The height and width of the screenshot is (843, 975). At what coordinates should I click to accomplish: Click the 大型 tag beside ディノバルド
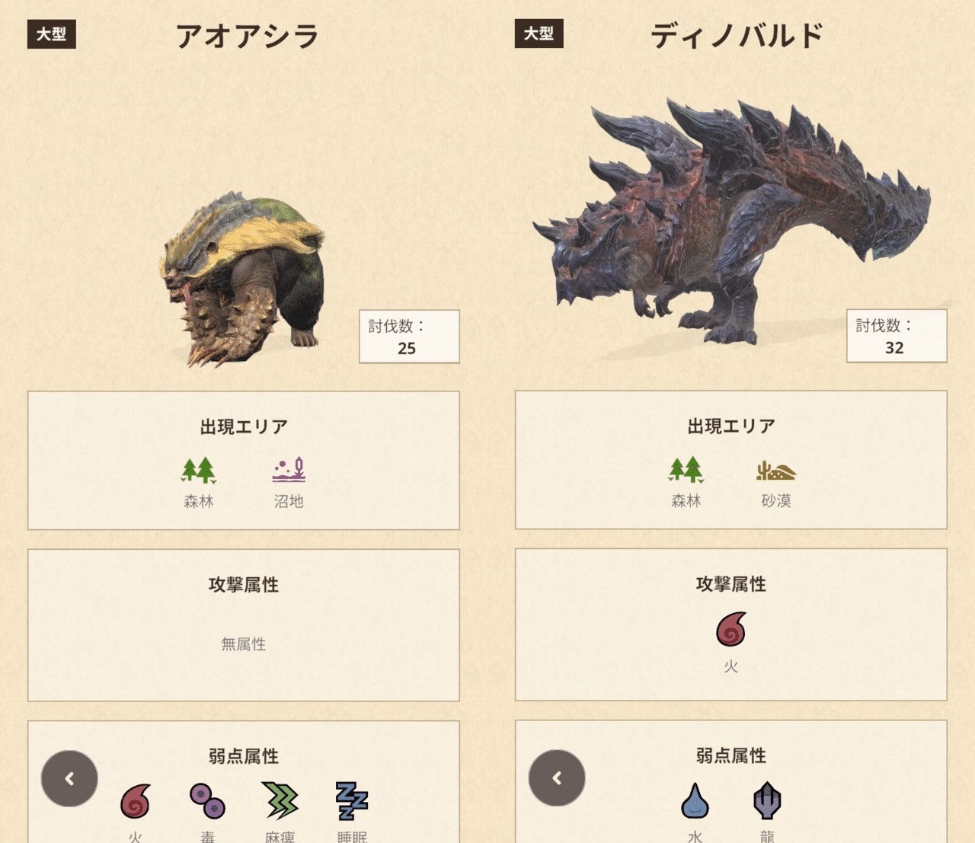(539, 34)
